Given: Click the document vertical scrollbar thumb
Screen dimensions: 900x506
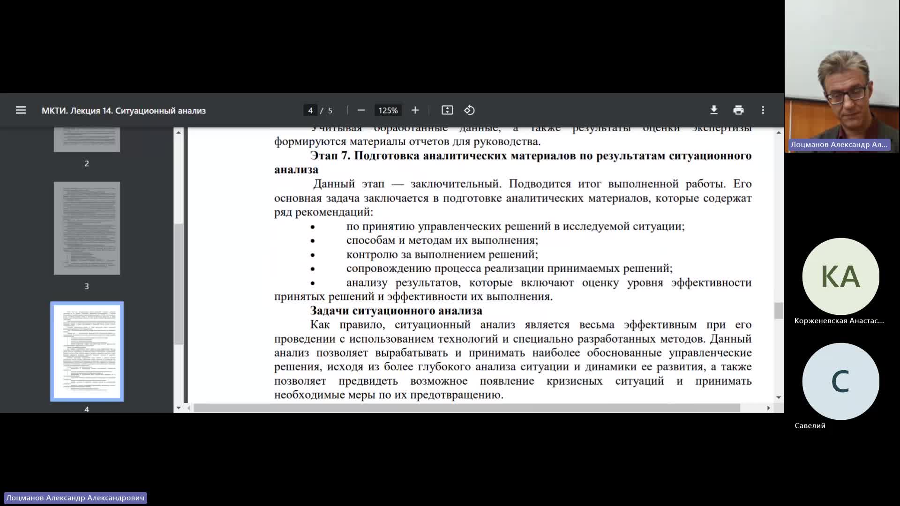Looking at the screenshot, I should [x=779, y=311].
